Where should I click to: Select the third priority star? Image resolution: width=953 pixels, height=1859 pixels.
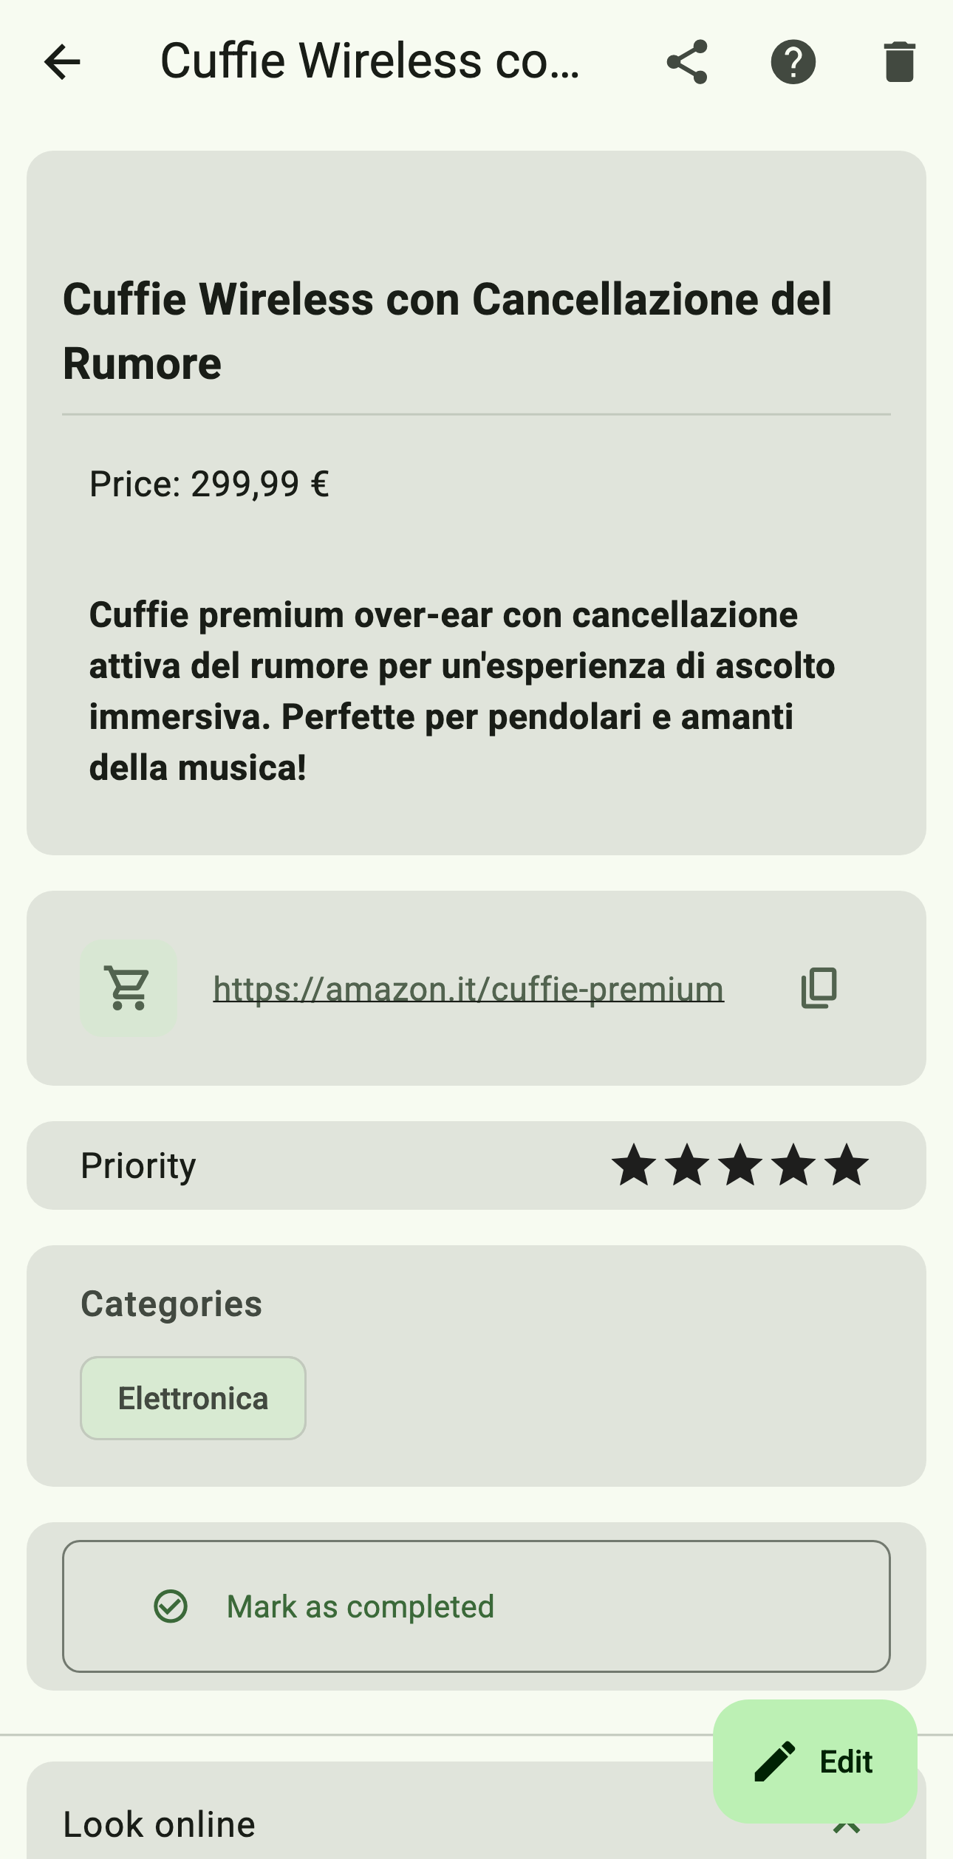(x=740, y=1165)
